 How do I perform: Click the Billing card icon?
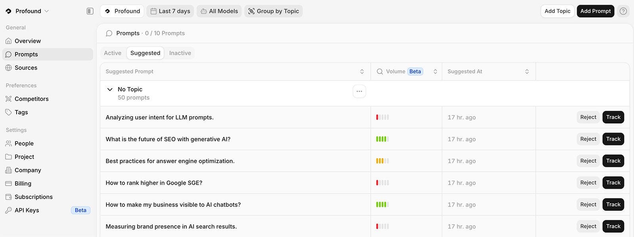[x=8, y=184]
